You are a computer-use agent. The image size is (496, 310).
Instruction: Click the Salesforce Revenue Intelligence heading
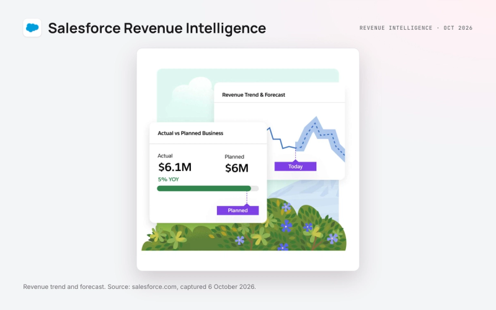[157, 28]
